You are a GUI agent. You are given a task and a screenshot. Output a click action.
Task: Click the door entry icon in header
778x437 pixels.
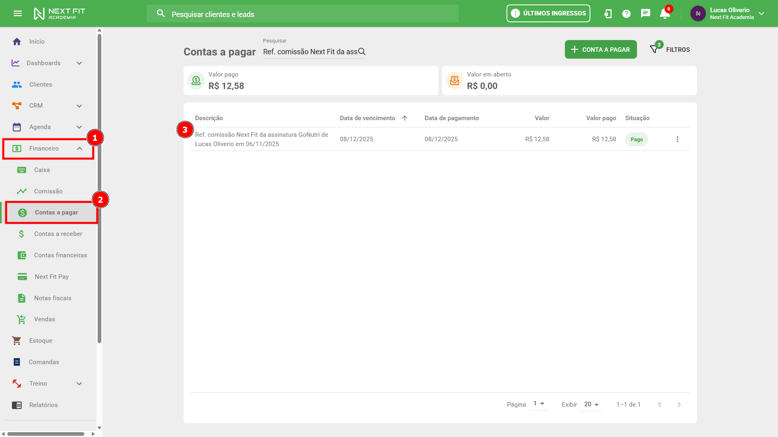tap(608, 14)
